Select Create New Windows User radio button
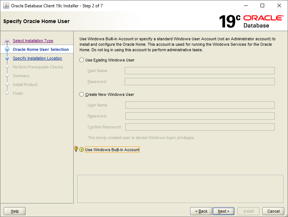This screenshot has width=288, height=217. coord(82,94)
